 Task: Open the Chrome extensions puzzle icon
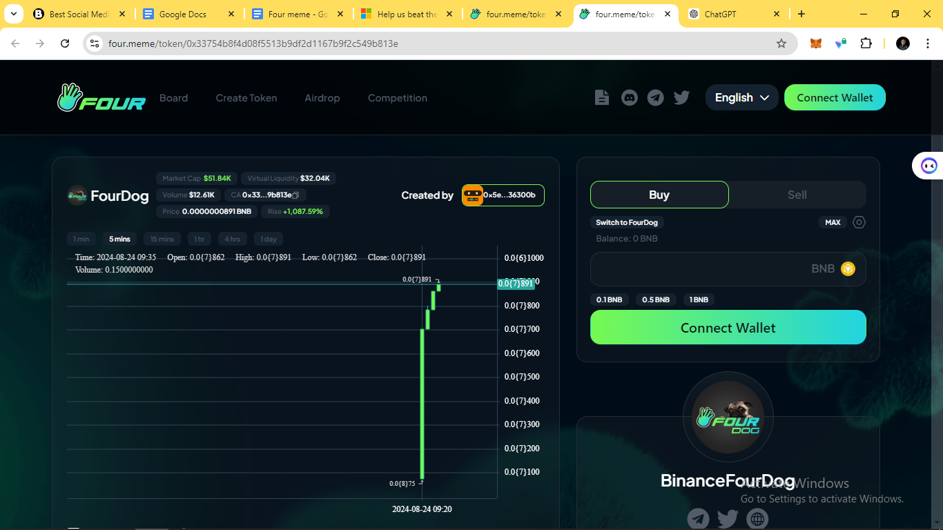pos(866,43)
